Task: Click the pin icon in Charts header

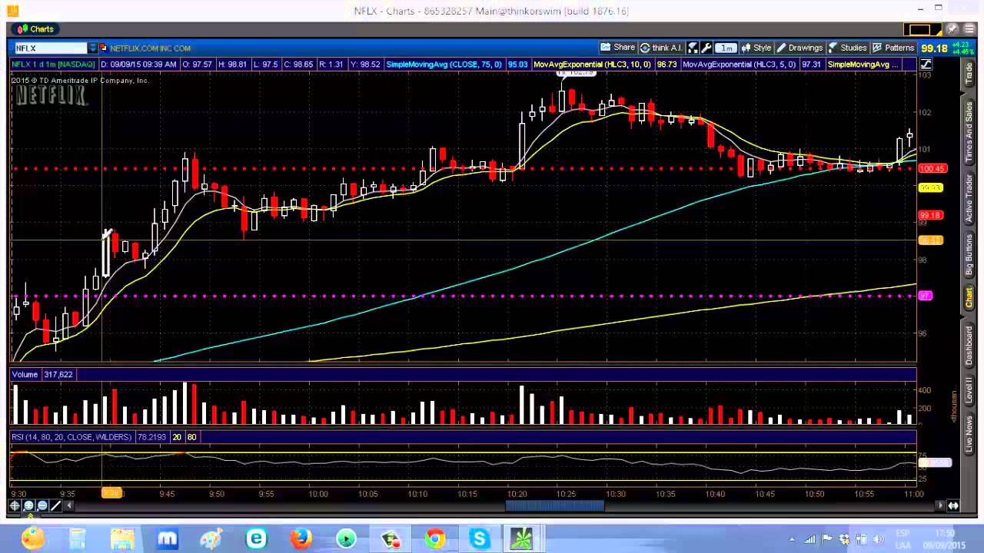Action: [952, 29]
